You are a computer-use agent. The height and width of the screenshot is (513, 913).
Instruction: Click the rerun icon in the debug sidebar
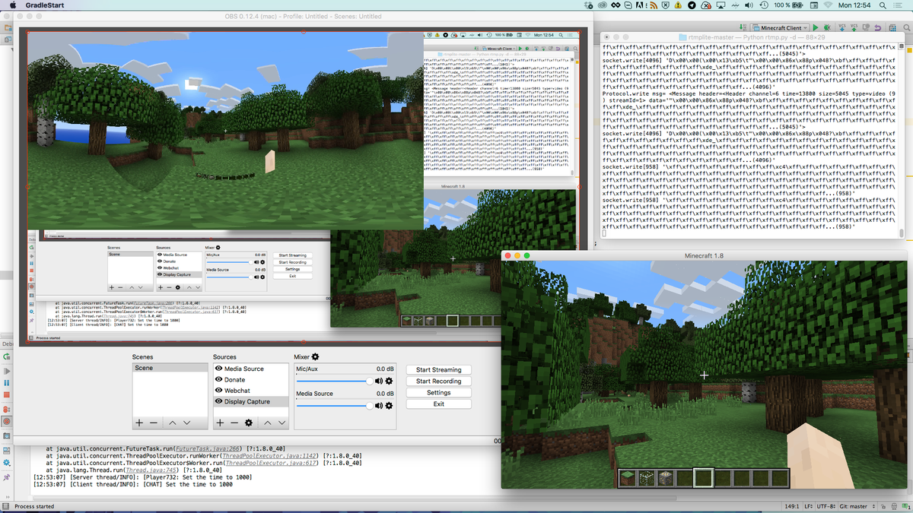point(7,357)
